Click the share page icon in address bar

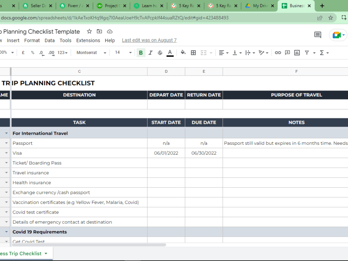coord(320,18)
